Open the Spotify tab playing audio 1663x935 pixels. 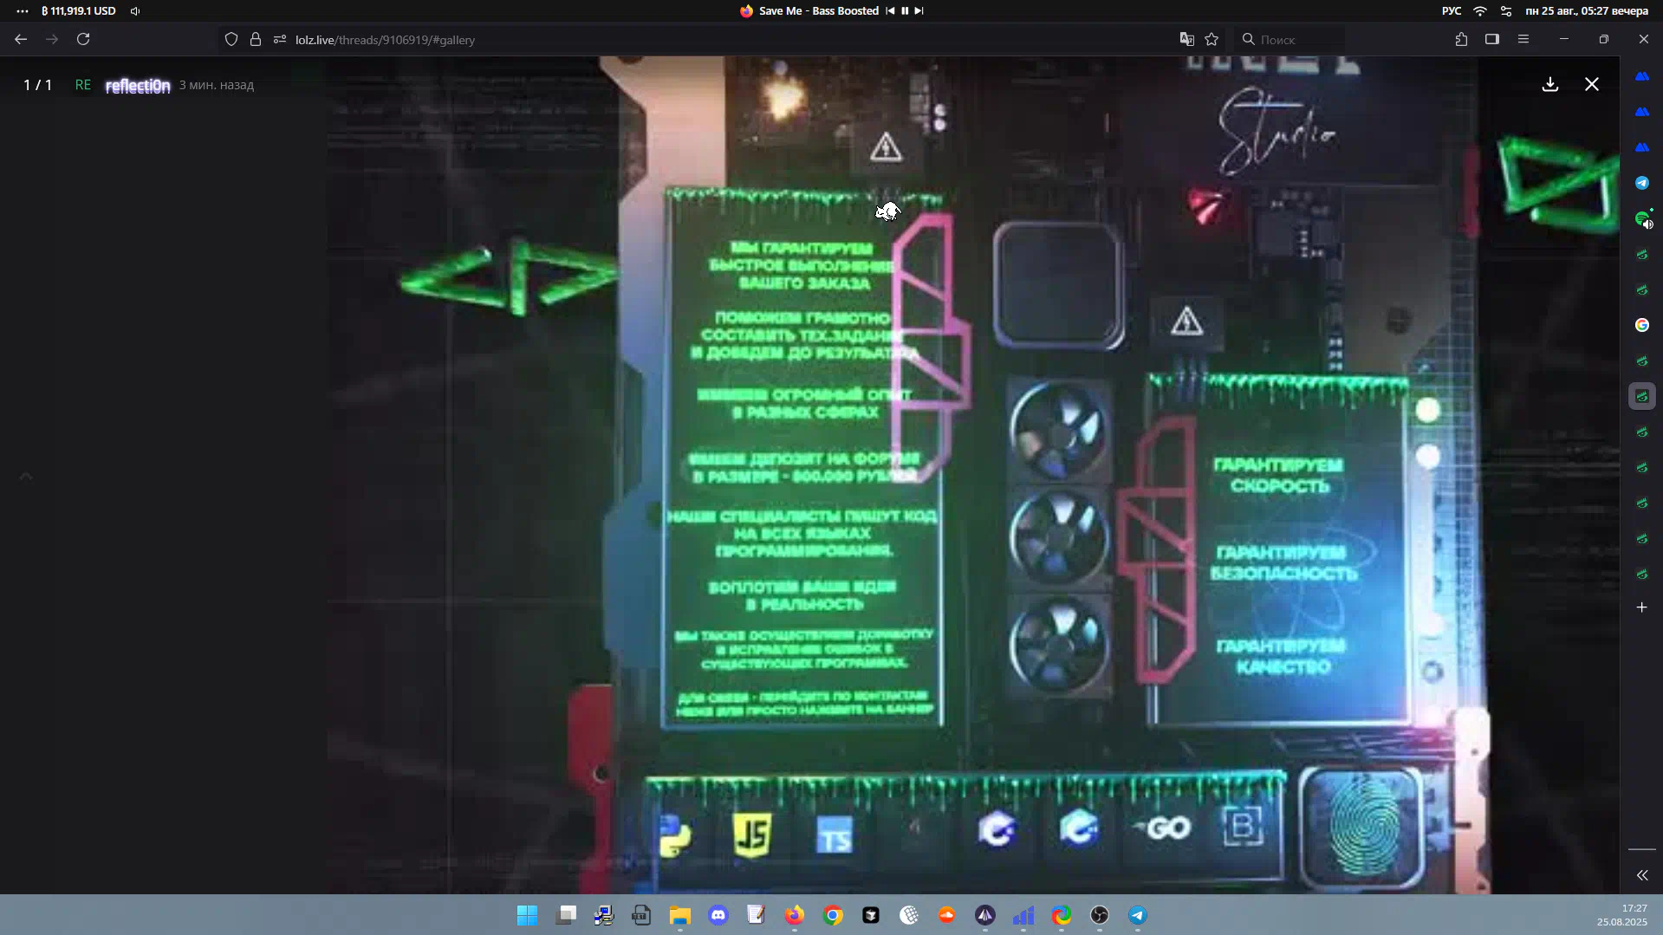pyautogui.click(x=1642, y=219)
